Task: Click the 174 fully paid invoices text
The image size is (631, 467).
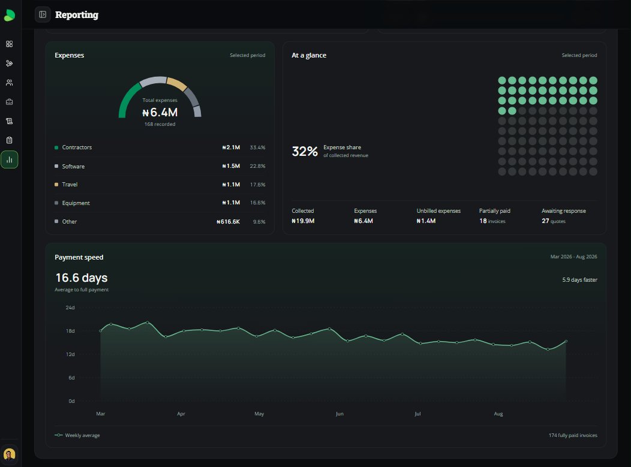Action: click(573, 435)
